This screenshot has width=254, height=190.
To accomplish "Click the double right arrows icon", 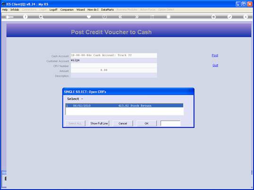I will [x=137, y=17].
